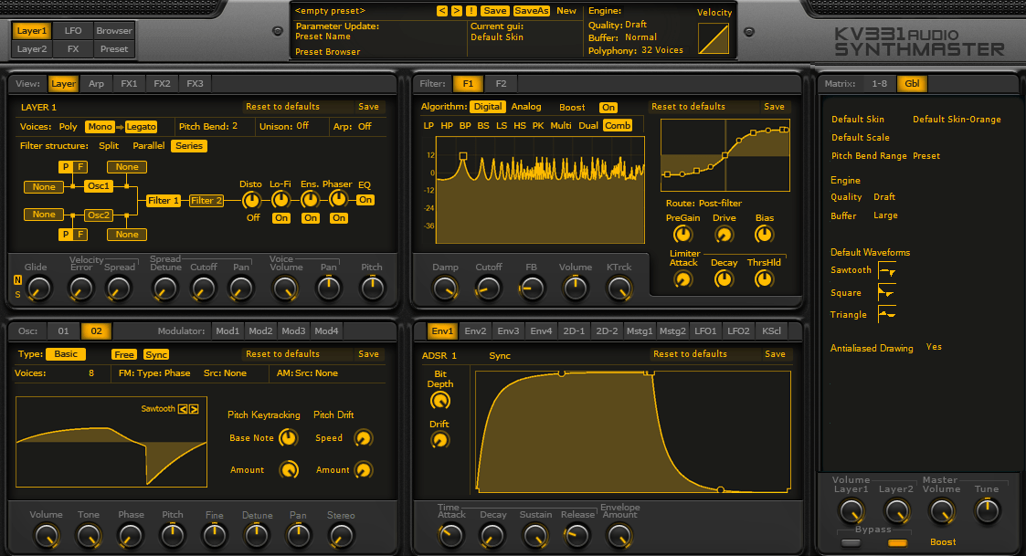1026x556 pixels.
Task: Toggle the oscillator Sync button
Action: pyautogui.click(x=156, y=354)
